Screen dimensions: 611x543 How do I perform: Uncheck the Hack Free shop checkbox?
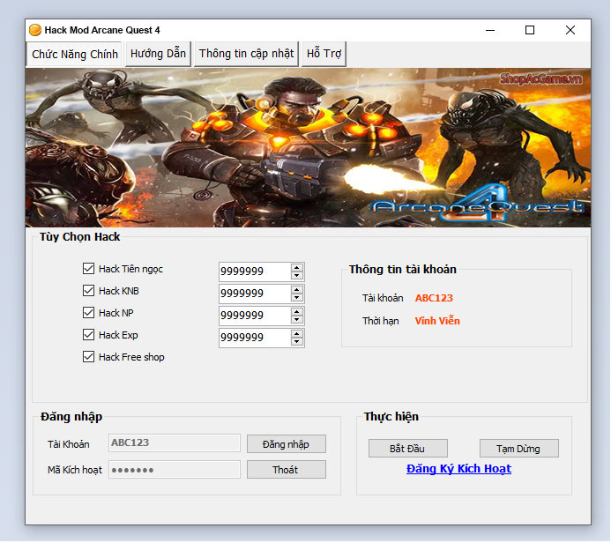[x=88, y=357]
